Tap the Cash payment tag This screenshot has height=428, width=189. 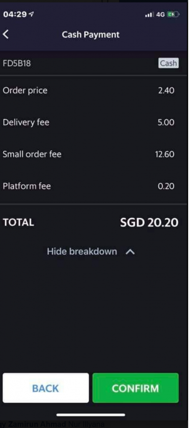click(169, 64)
